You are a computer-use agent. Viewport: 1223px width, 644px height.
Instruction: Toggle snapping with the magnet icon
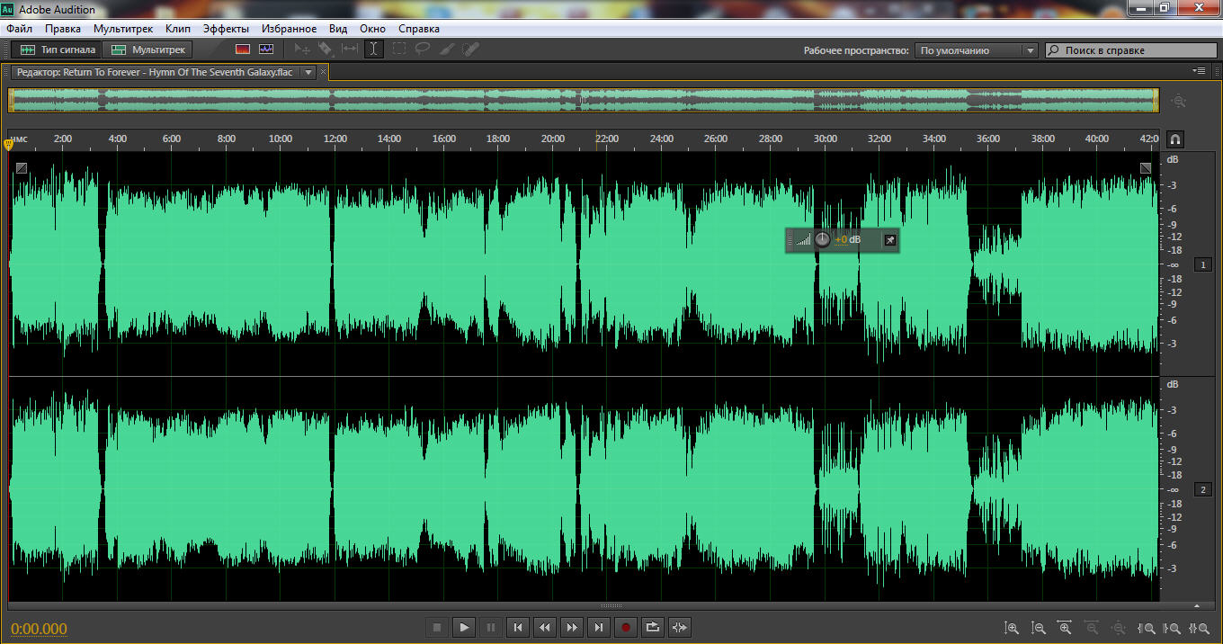click(1174, 139)
